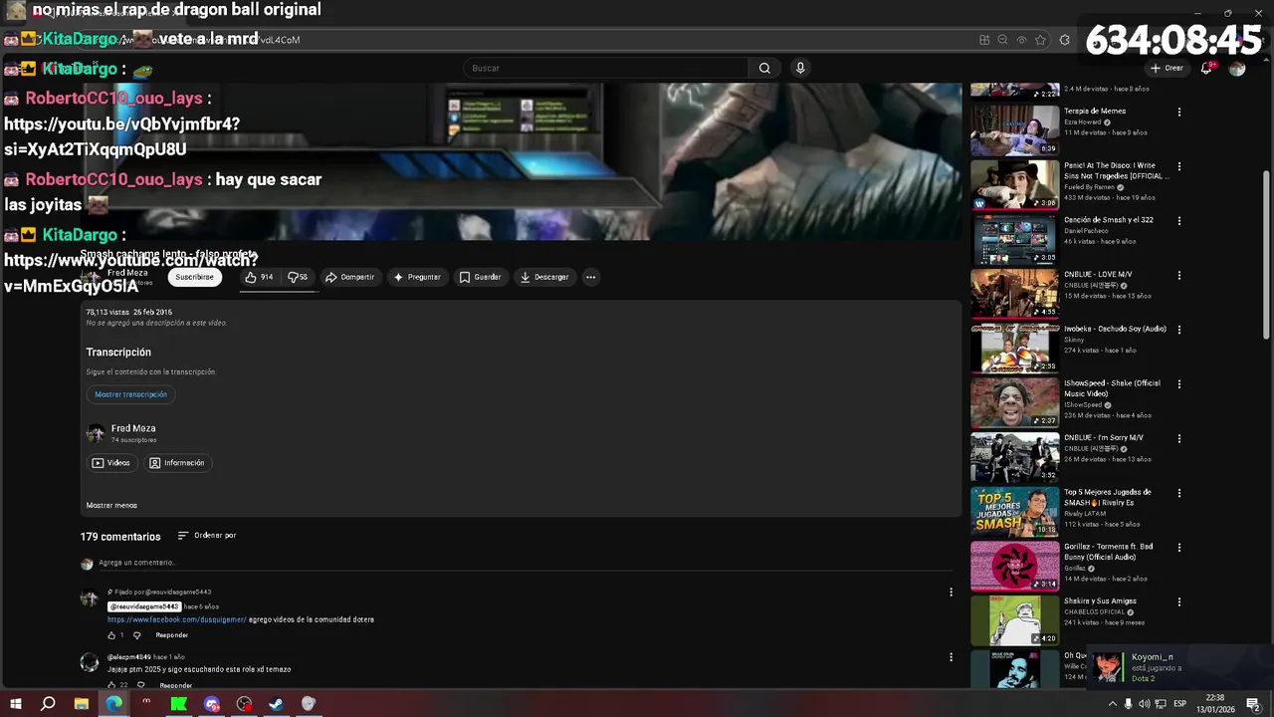Viewport: 1274px width, 717px height.
Task: Reply to the pinned comment with Responder
Action: pyautogui.click(x=171, y=635)
